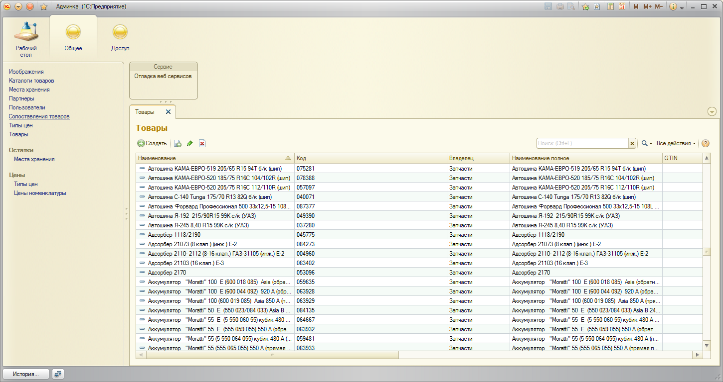
Task: Click the star page icon
Action: pyautogui.click(x=597, y=6)
